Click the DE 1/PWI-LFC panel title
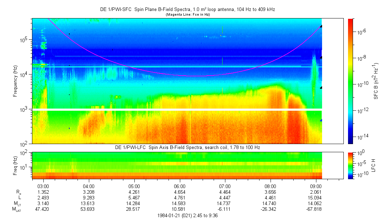 click(x=187, y=147)
